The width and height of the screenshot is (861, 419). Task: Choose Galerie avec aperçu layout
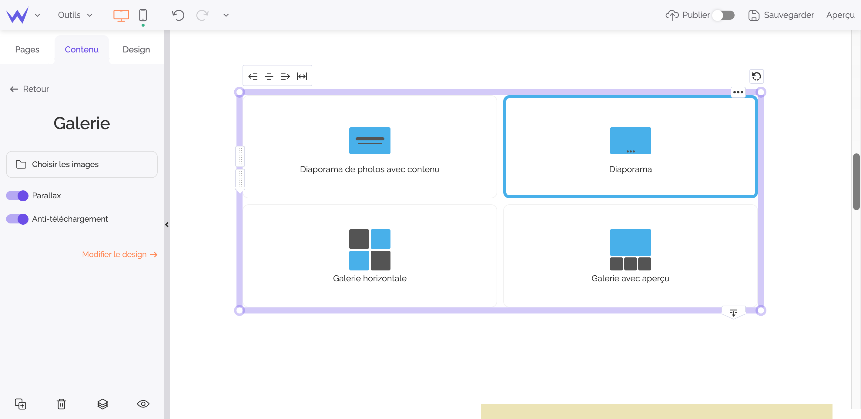pos(630,256)
